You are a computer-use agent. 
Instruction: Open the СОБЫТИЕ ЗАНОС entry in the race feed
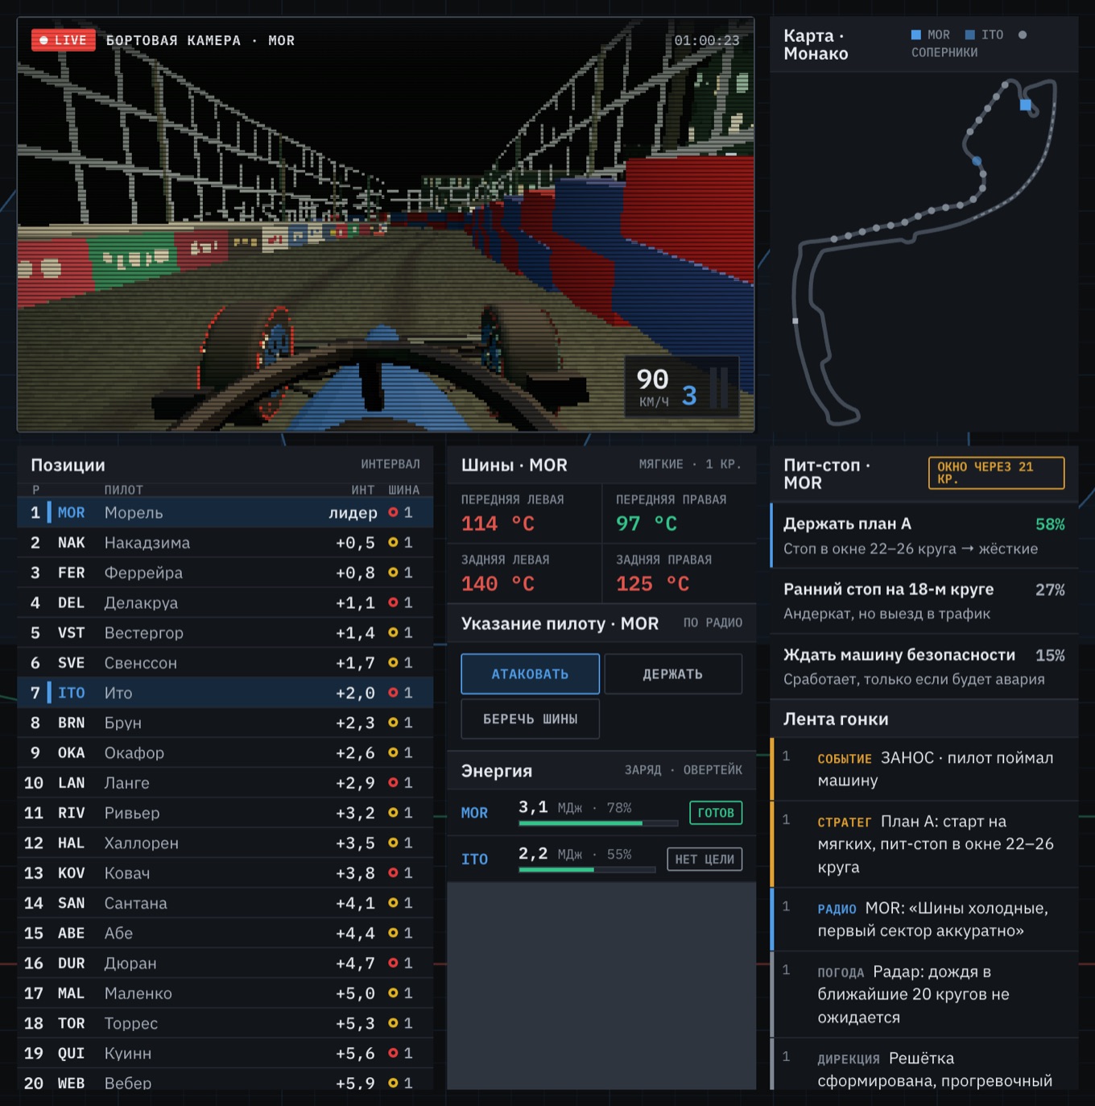tap(924, 769)
